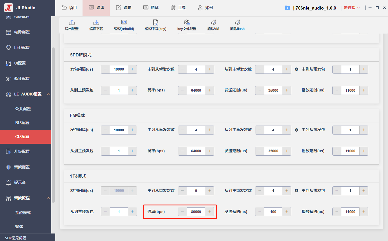This screenshot has height=241, width=388.
Task: Click the info icon beside FM模式 从到主重发次数
Action: [297, 130]
